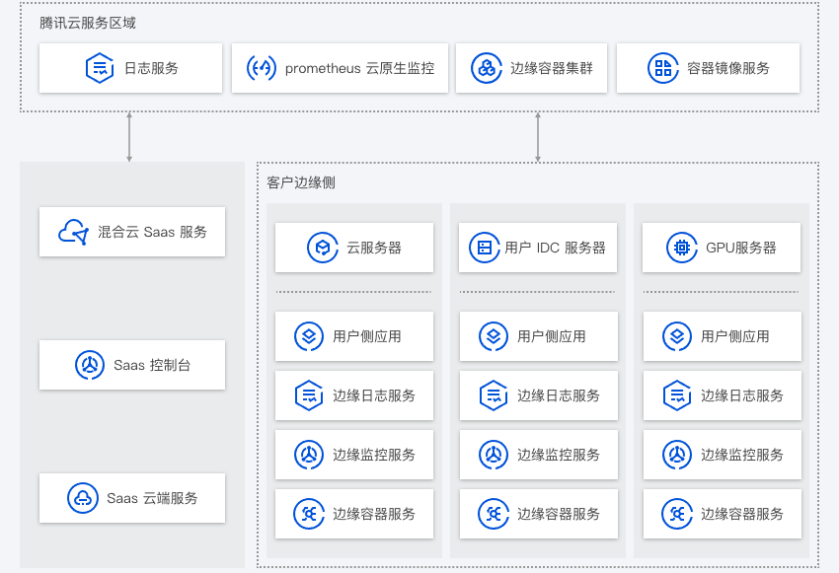Viewport: 839px width, 573px height.
Task: Click the 用户 IDC 服务器 server icon
Action: click(x=485, y=248)
